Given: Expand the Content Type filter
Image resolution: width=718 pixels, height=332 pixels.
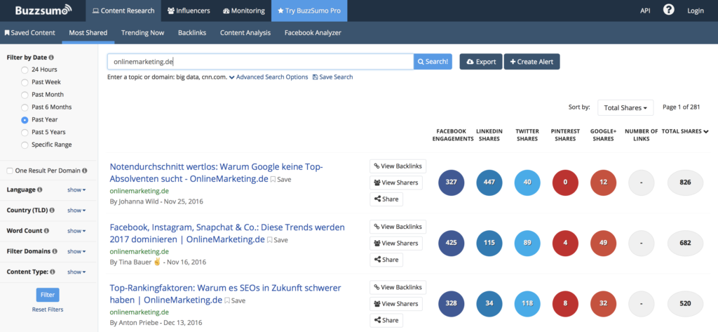Looking at the screenshot, I should pos(76,272).
